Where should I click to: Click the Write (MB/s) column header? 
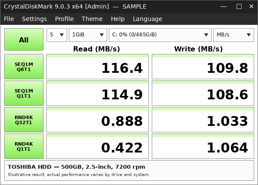[198, 49]
